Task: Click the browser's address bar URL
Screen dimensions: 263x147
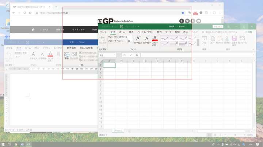Action: 54,13
